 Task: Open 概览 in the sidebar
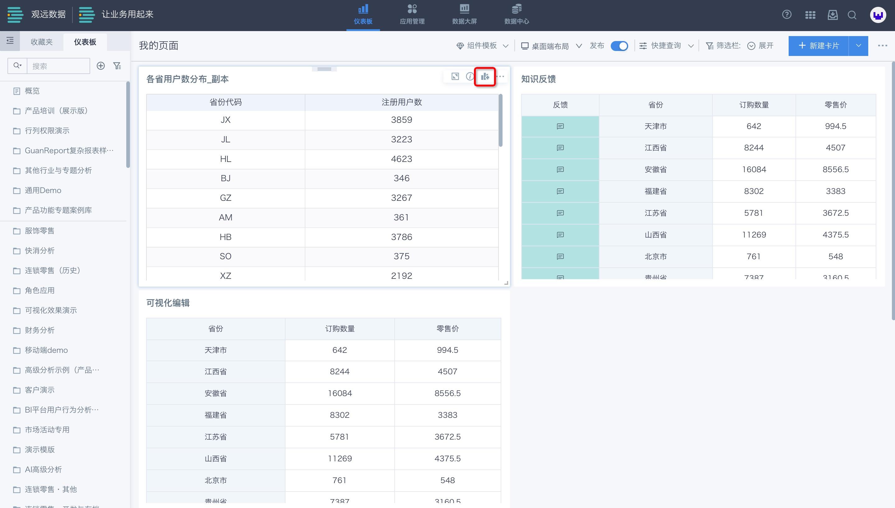[x=32, y=91]
